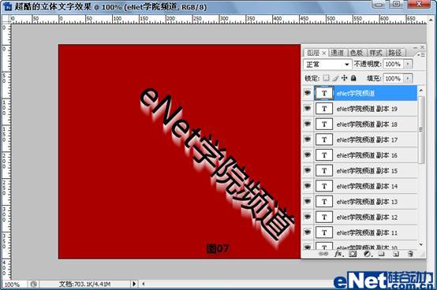Screen dimensions: 437x290
Task: Click the T thumbnail of 副本 17 layer
Action: tap(324, 139)
